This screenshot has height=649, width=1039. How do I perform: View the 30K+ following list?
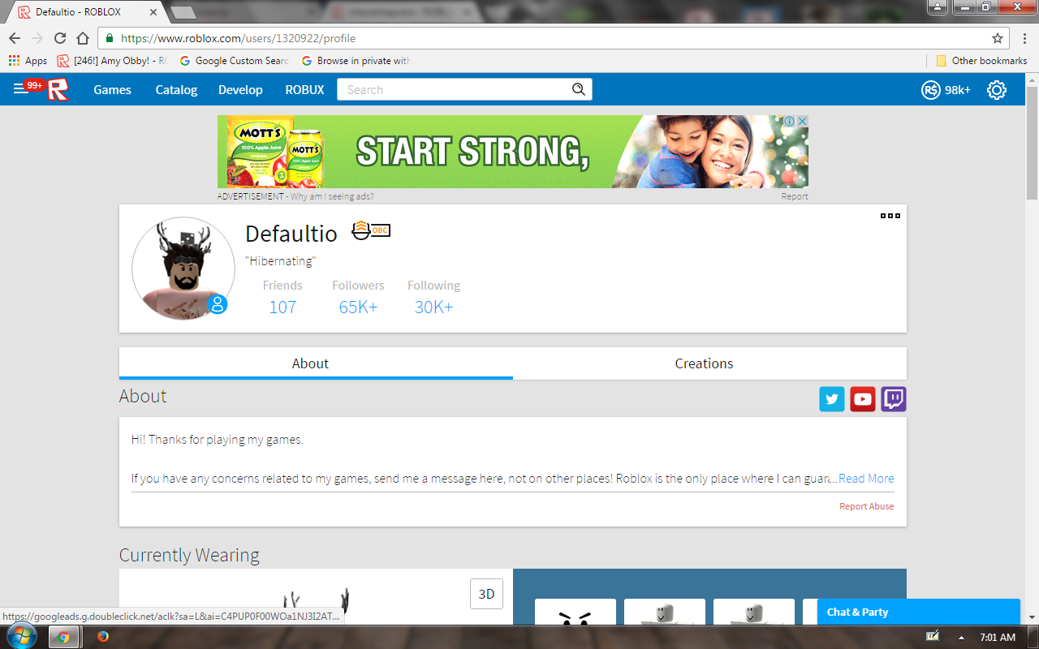[x=433, y=307]
